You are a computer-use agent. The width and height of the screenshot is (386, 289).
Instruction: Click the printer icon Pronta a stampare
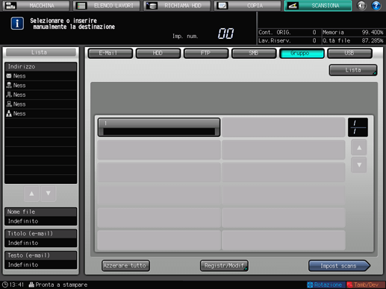31,285
